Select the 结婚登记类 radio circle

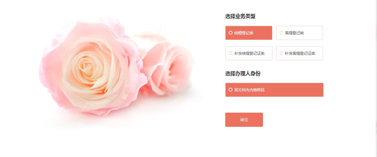(x=231, y=33)
